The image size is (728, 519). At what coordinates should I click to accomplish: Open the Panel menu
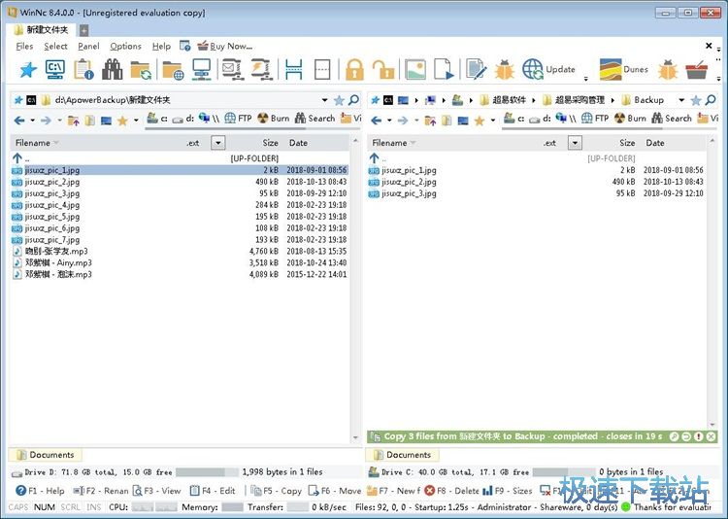tap(88, 46)
